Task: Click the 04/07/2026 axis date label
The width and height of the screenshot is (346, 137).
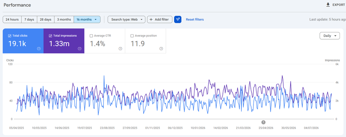Action: 311,128
